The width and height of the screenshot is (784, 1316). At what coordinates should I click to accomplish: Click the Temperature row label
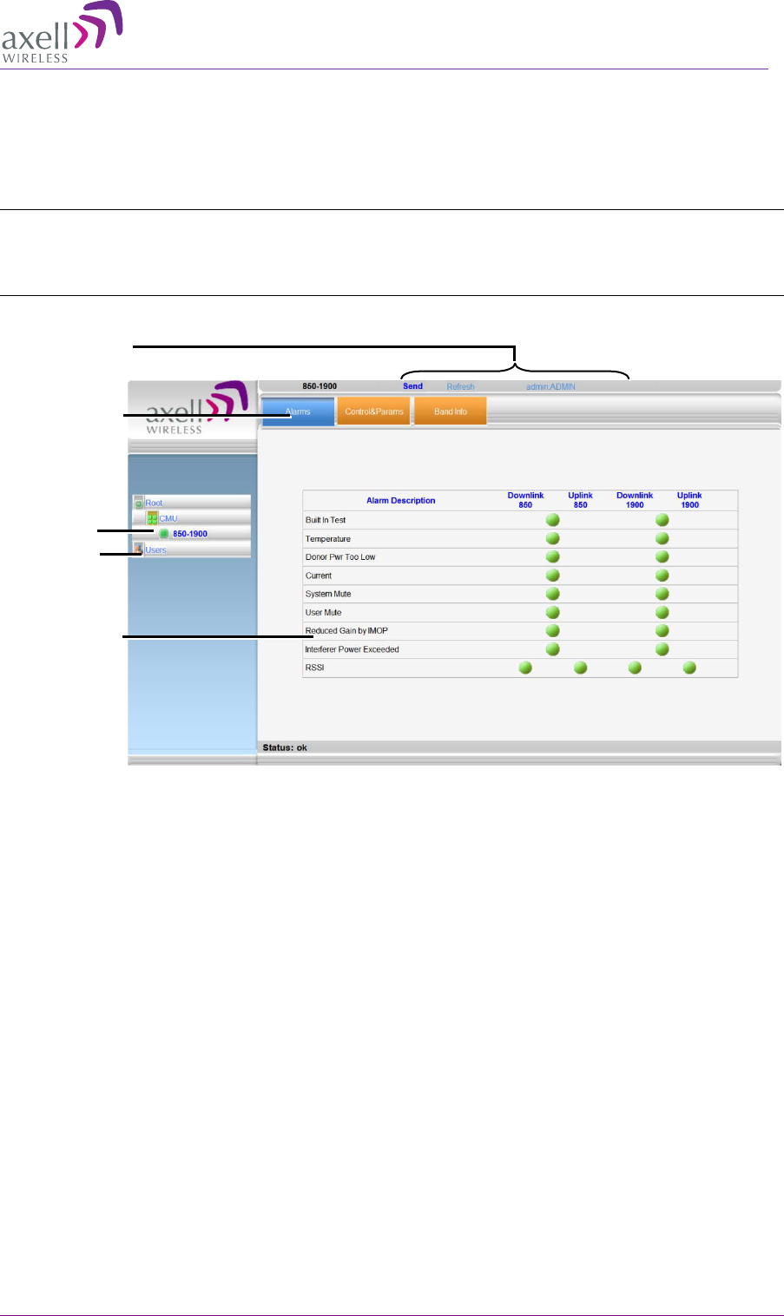coord(328,539)
